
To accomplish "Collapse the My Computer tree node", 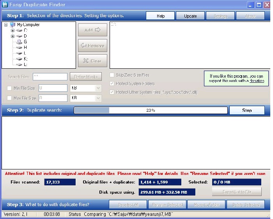I will (6, 25).
